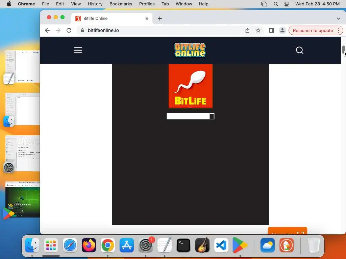Open the Window menu
This screenshot has width=346, height=259.
tap(184, 4)
